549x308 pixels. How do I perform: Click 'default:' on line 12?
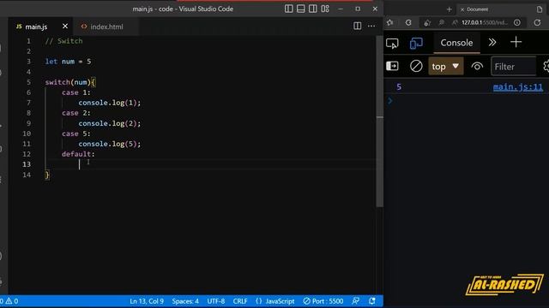[78, 154]
